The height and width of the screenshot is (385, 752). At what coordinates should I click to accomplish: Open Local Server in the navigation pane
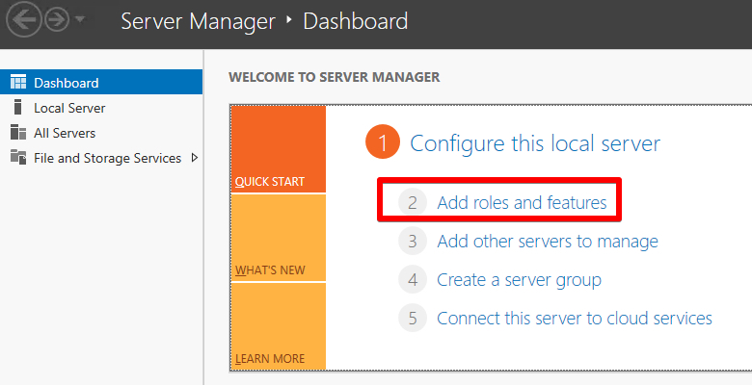[x=101, y=107]
